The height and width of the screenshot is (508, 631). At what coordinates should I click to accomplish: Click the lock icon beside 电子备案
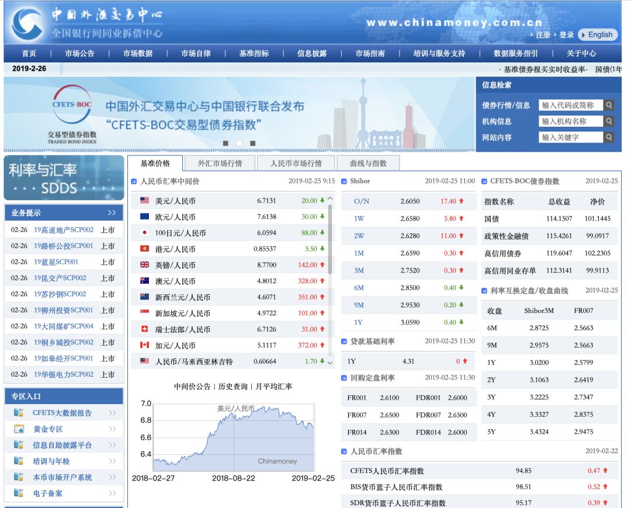[x=19, y=493]
